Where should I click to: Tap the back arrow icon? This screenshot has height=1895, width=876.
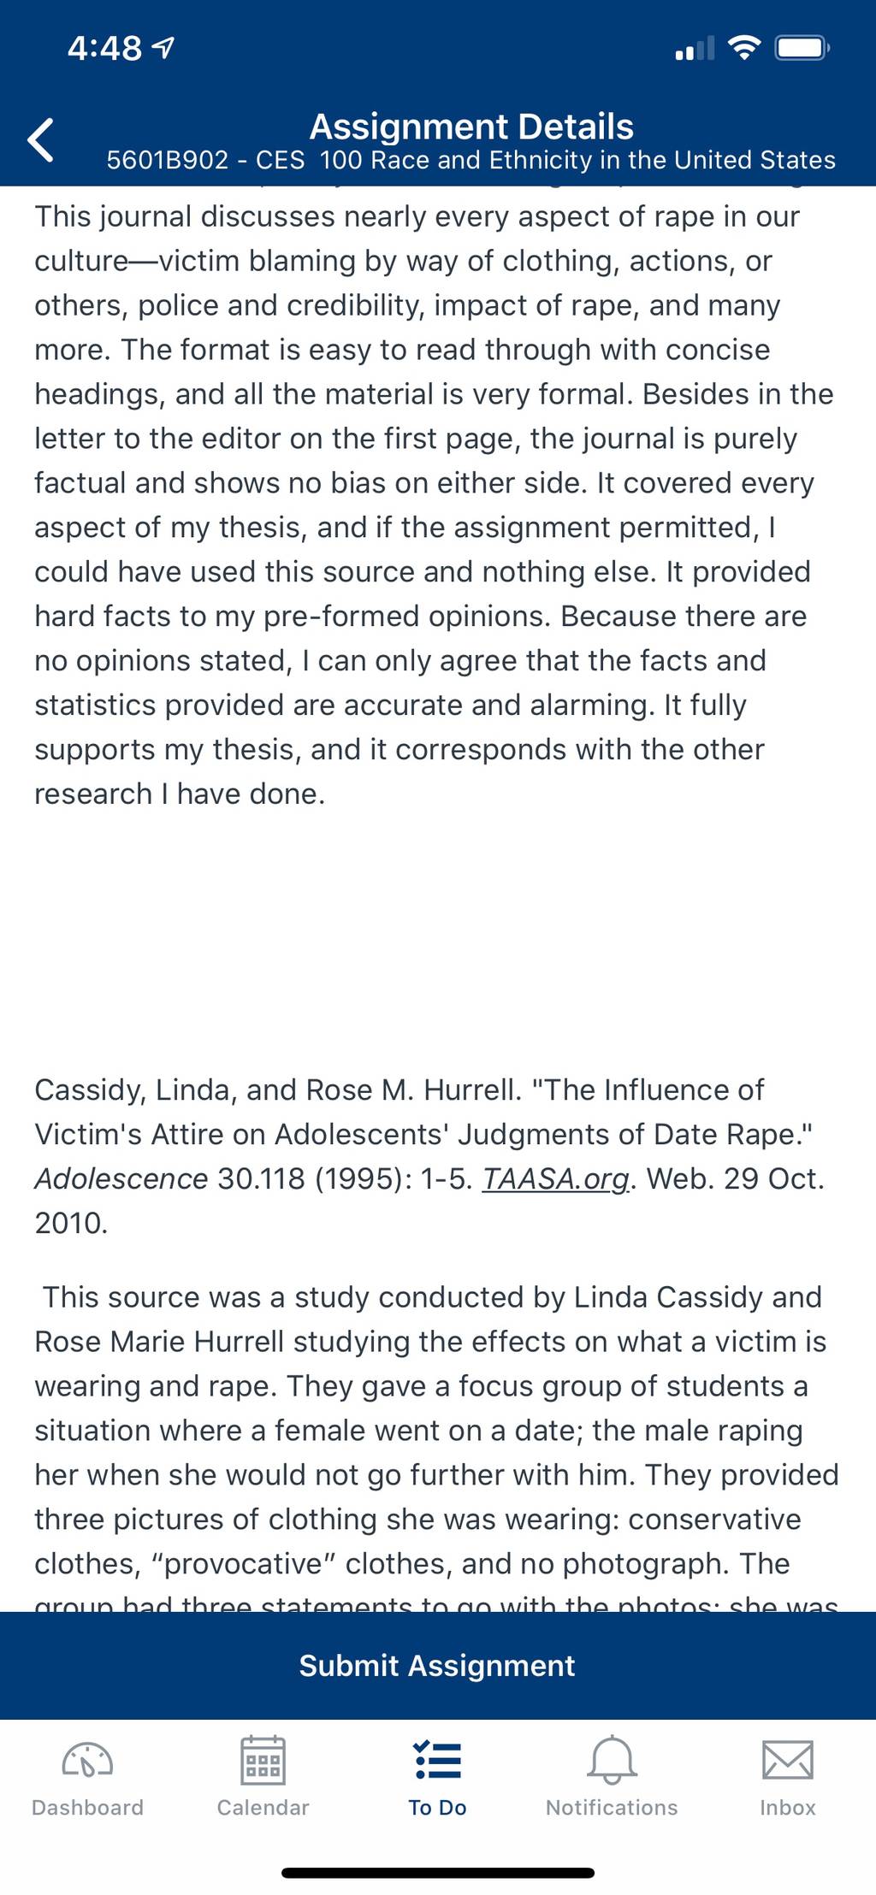click(41, 140)
